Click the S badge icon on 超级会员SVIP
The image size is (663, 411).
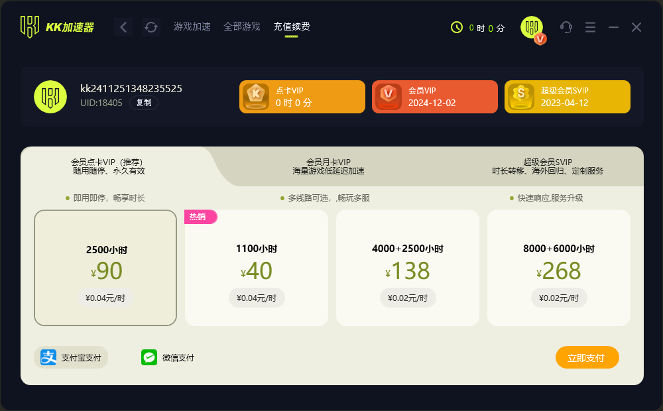(521, 97)
